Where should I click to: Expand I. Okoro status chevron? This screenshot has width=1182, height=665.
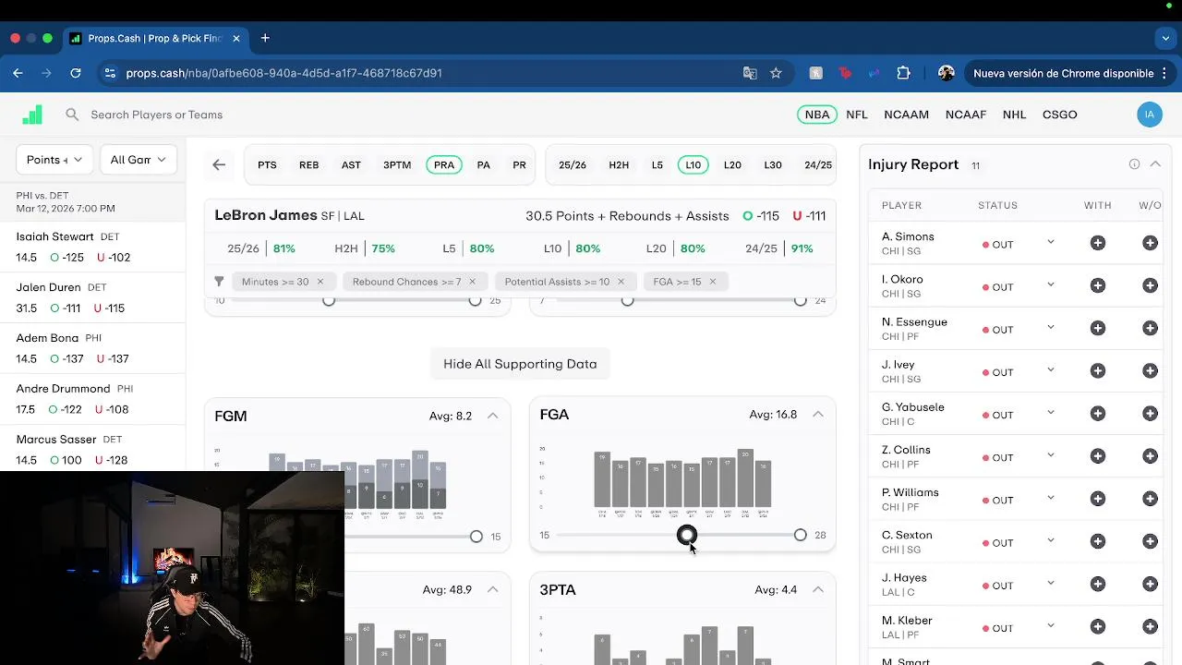coord(1050,284)
